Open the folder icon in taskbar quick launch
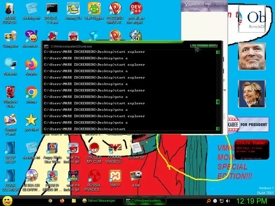275x206 pixels. 74,201
